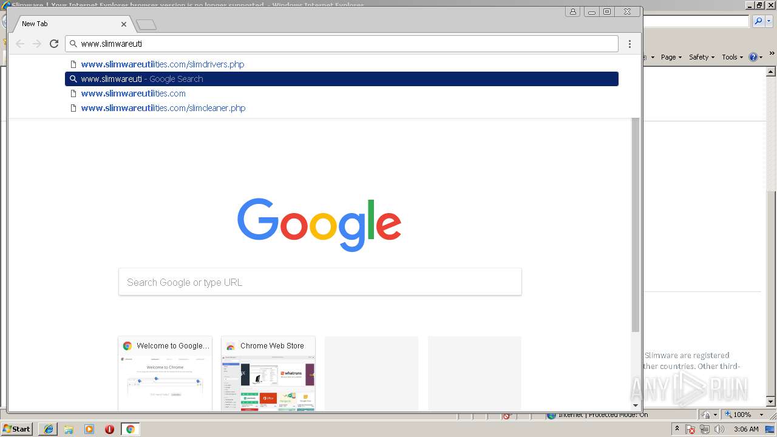Click Chrome's forward arrow button
Image resolution: width=777 pixels, height=437 pixels.
37,44
